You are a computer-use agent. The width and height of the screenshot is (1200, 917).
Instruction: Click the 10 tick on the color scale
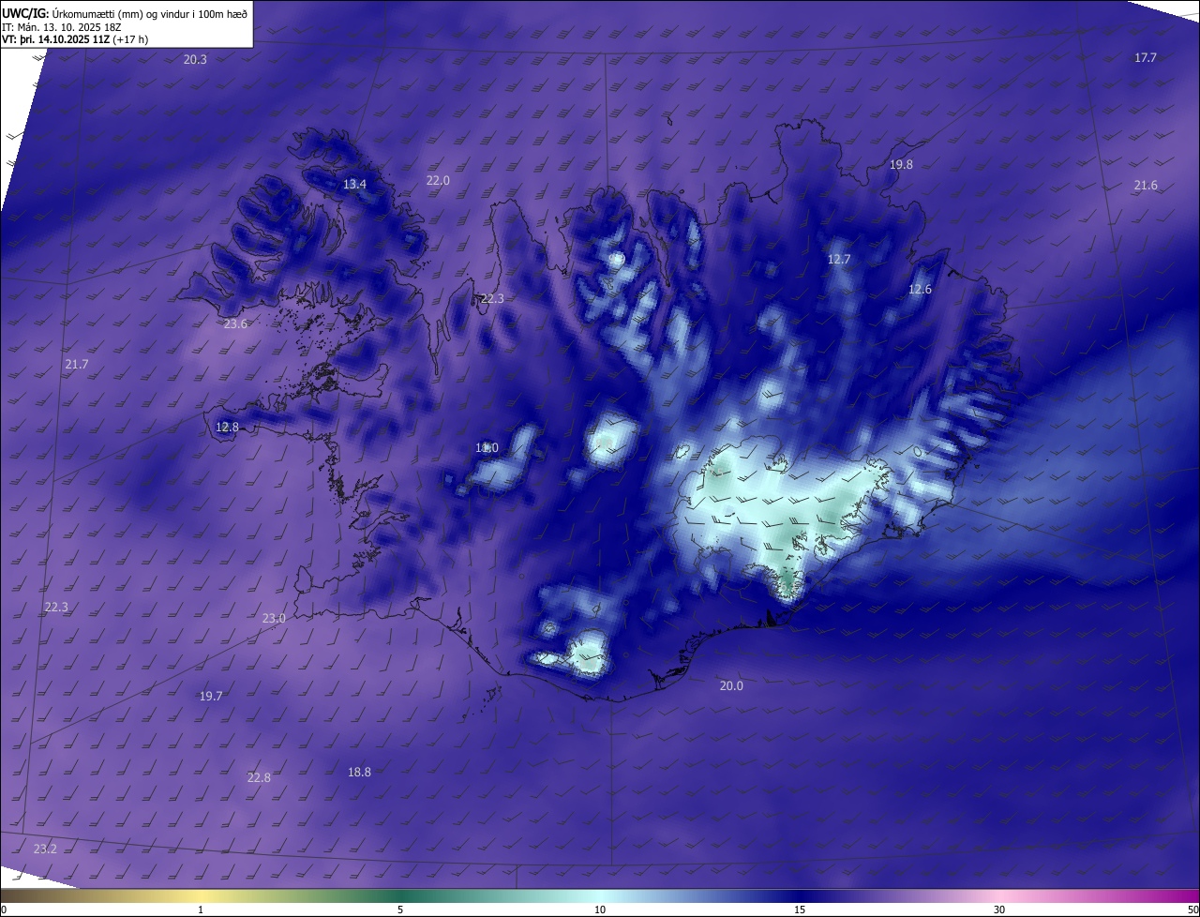coord(600,909)
